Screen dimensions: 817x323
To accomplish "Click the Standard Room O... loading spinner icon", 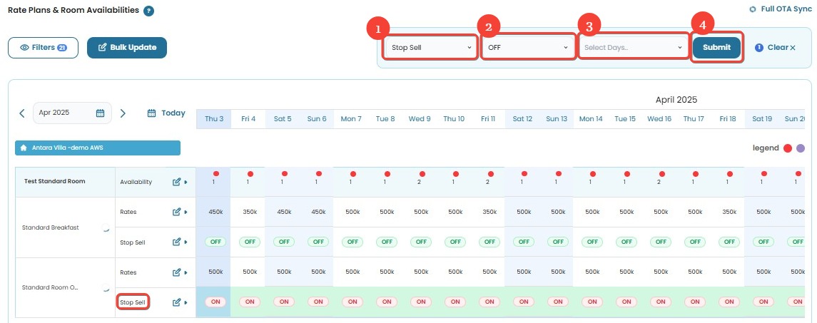I will coord(107,287).
